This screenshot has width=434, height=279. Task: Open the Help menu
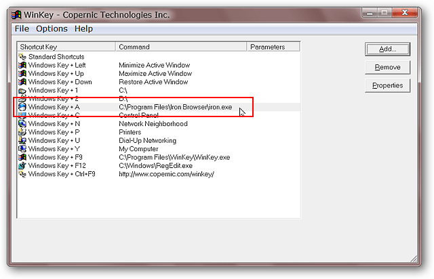coord(83,28)
